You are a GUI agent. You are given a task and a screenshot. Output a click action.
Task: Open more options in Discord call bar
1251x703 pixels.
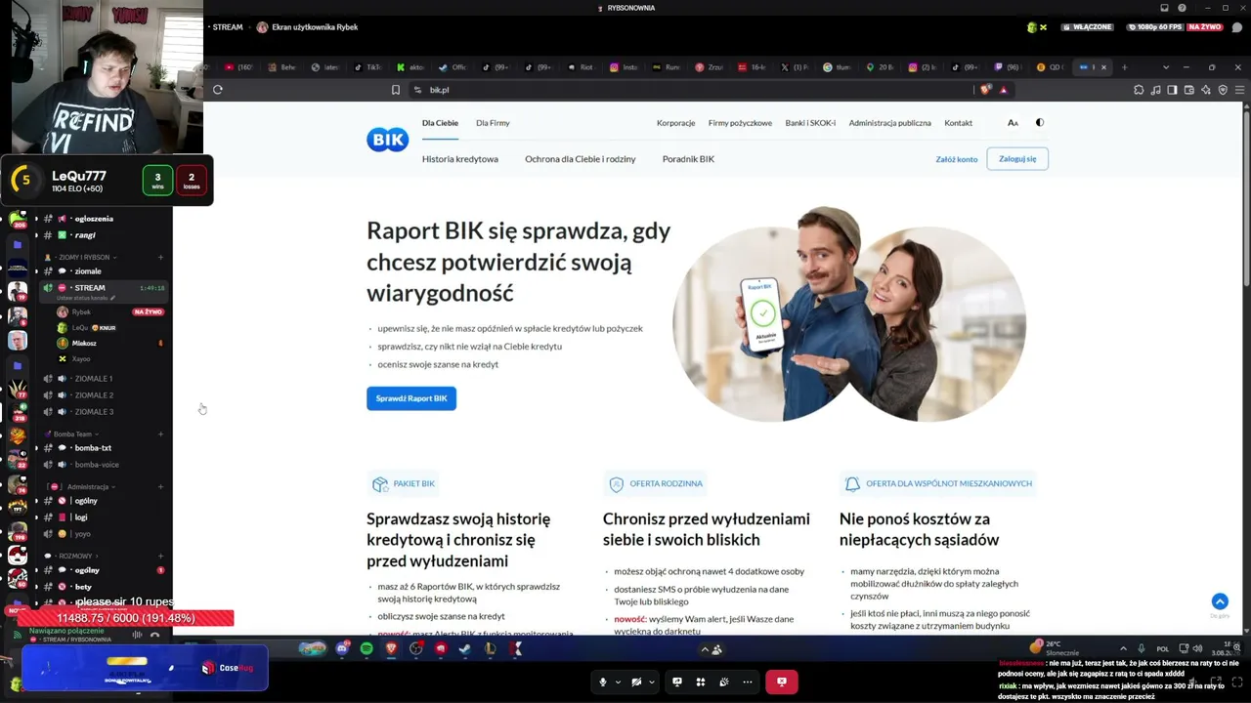pyautogui.click(x=748, y=682)
